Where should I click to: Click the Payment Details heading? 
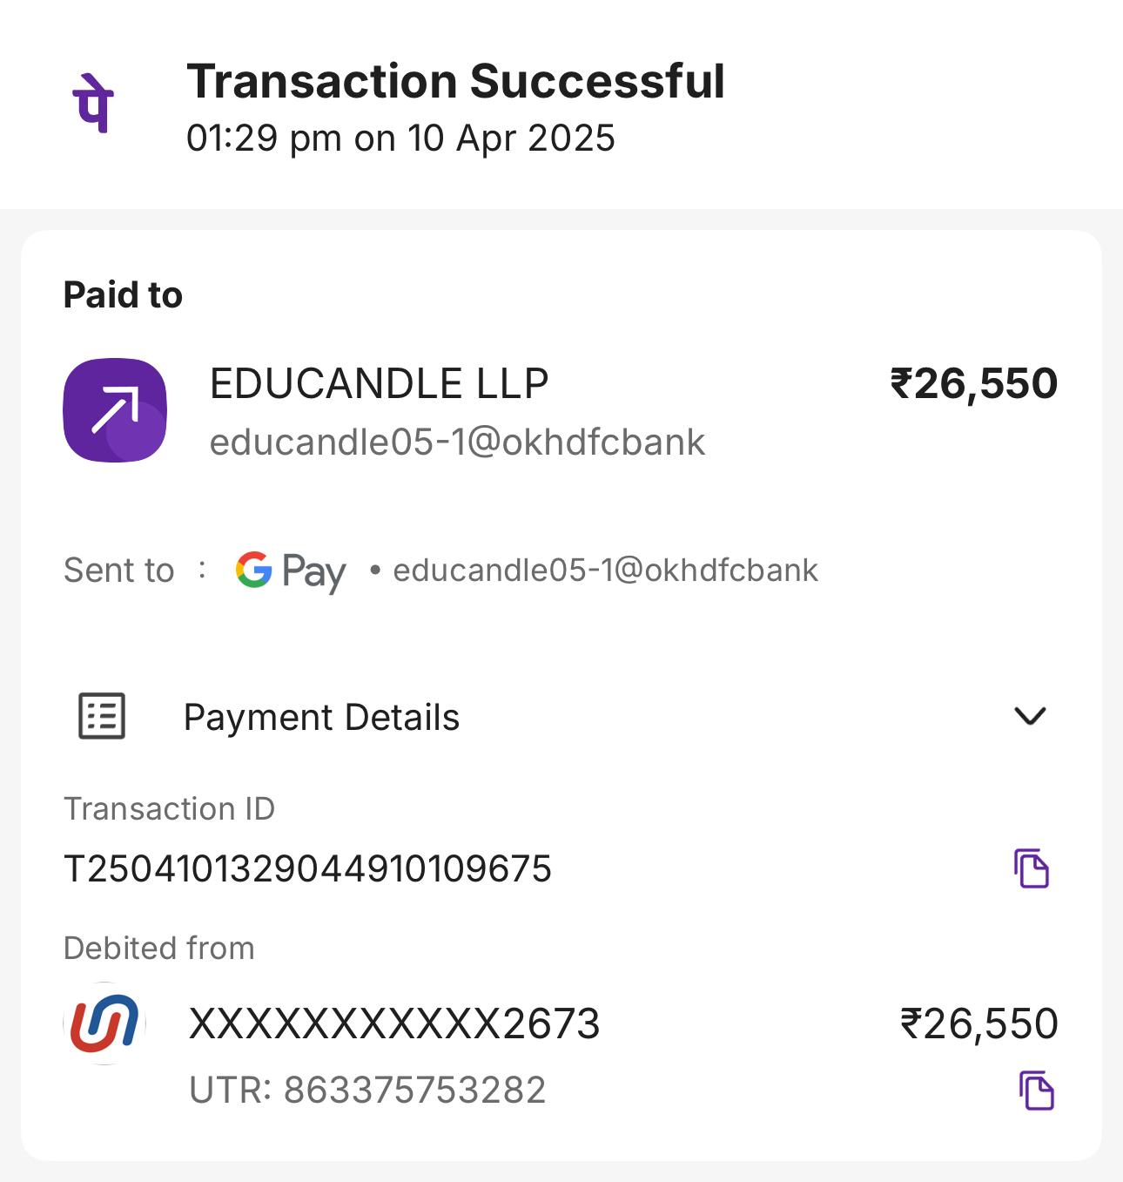tap(321, 717)
